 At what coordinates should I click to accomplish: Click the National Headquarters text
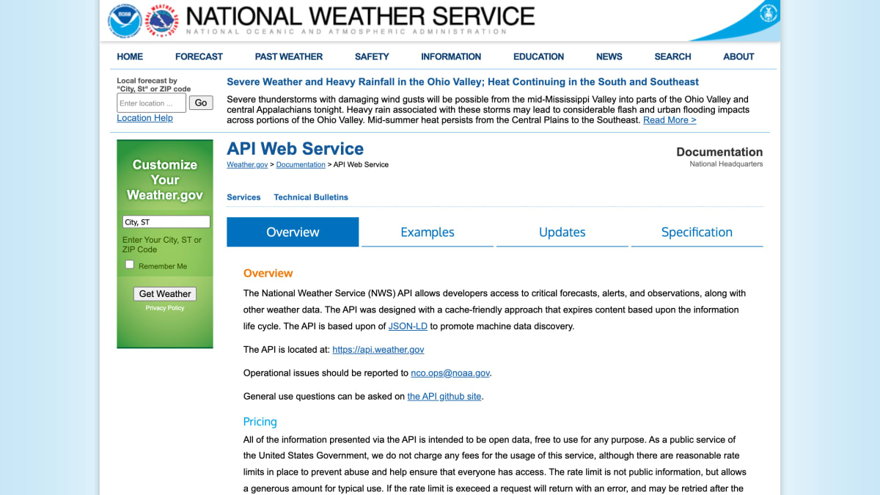[726, 164]
